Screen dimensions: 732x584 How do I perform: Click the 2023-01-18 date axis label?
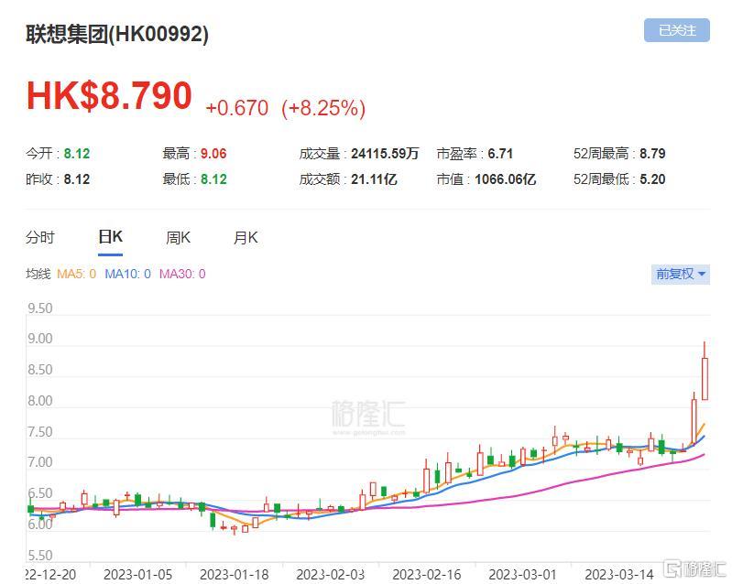pyautogui.click(x=234, y=574)
